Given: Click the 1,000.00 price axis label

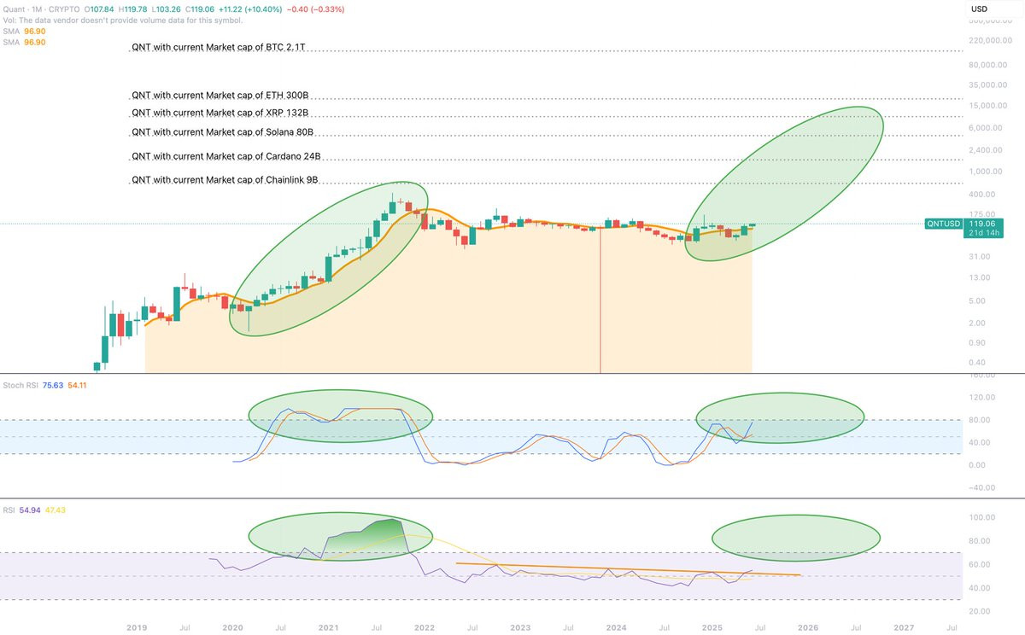Looking at the screenshot, I should tap(986, 172).
